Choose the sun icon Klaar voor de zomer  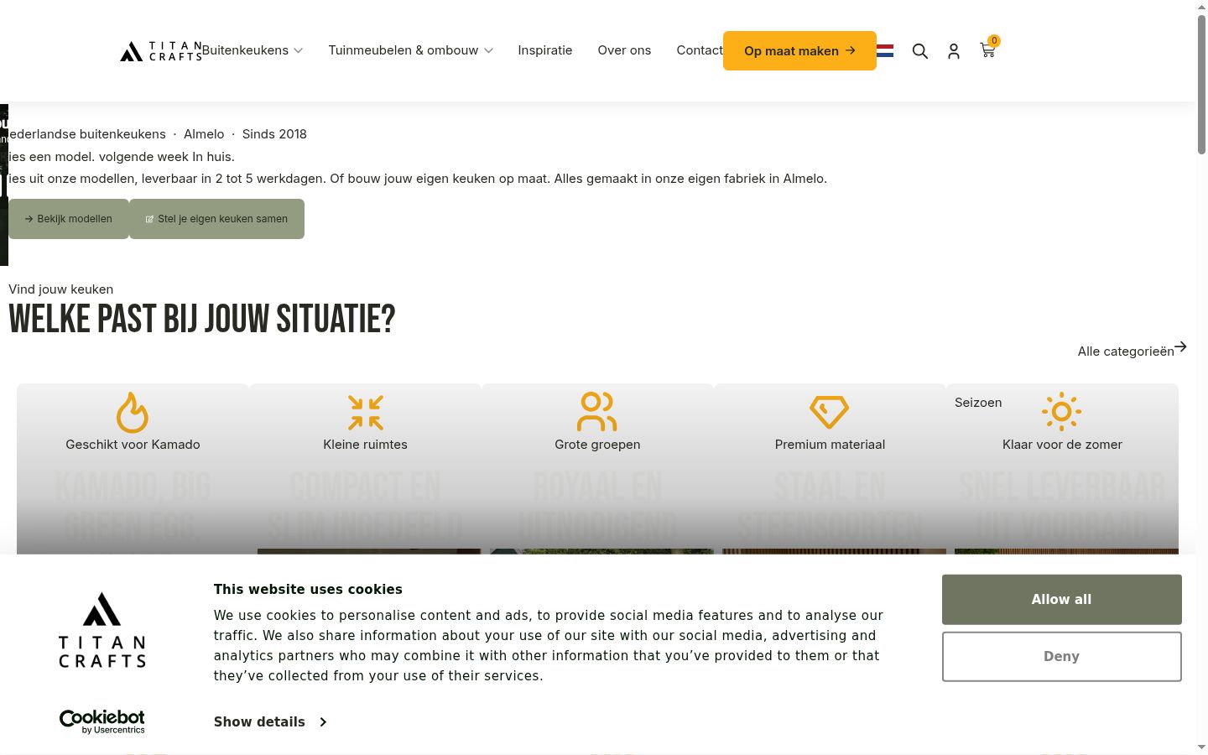point(1061,412)
